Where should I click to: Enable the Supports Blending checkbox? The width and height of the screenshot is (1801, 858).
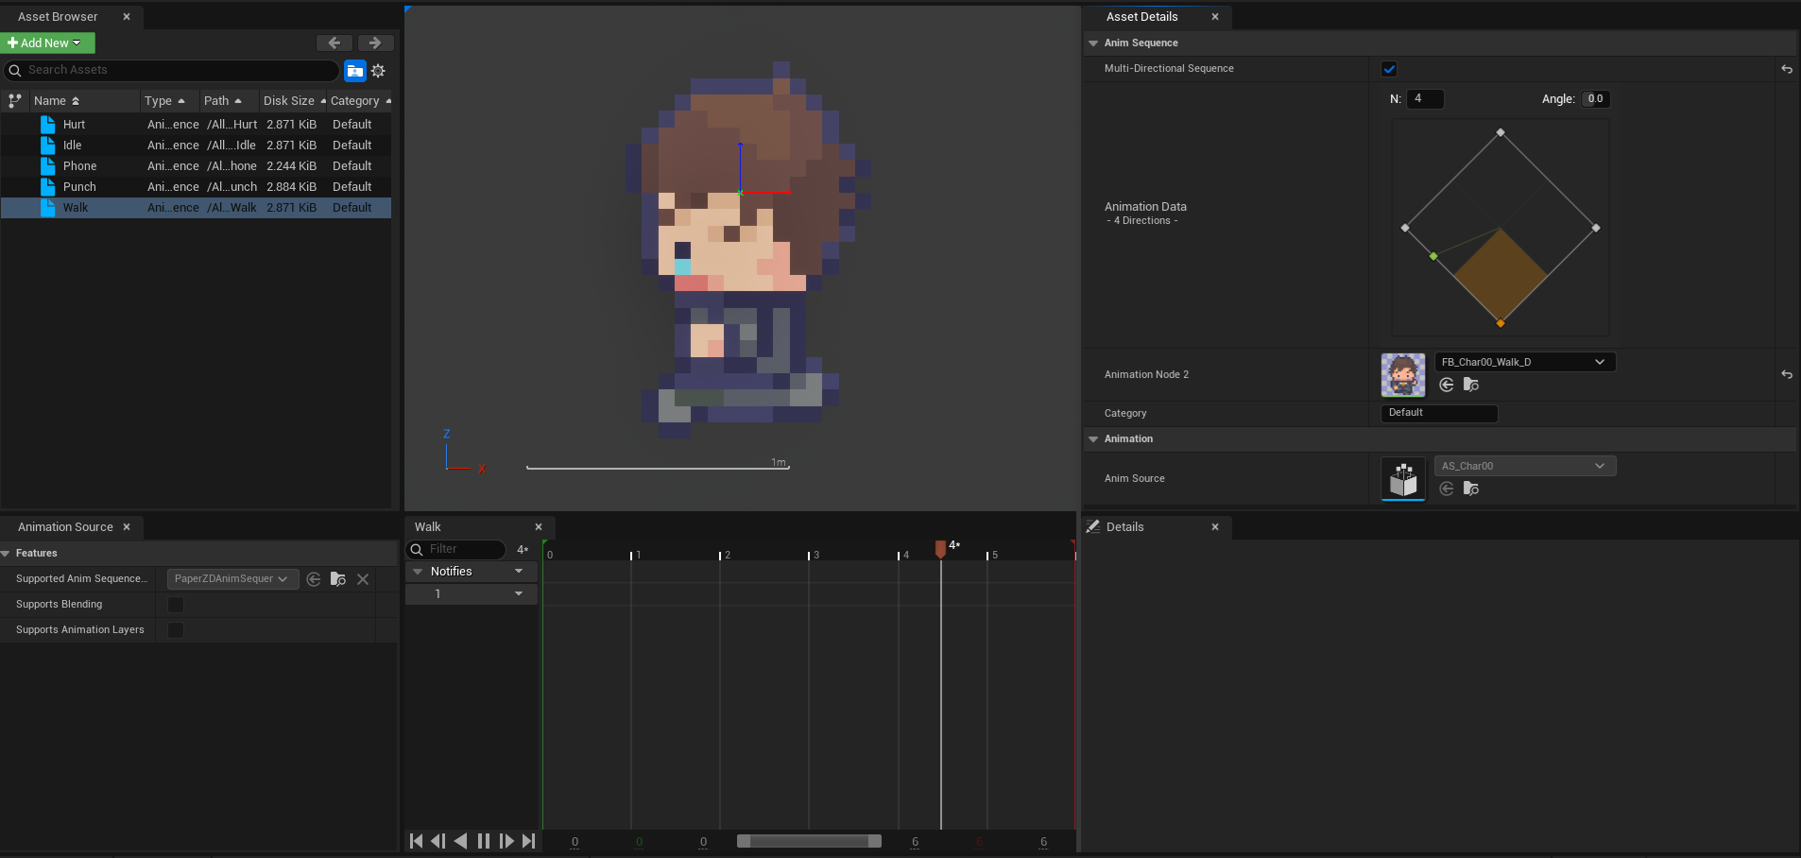(x=176, y=605)
